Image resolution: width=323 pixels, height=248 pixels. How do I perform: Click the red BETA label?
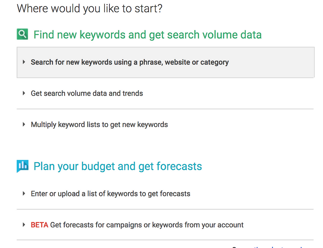pos(40,225)
